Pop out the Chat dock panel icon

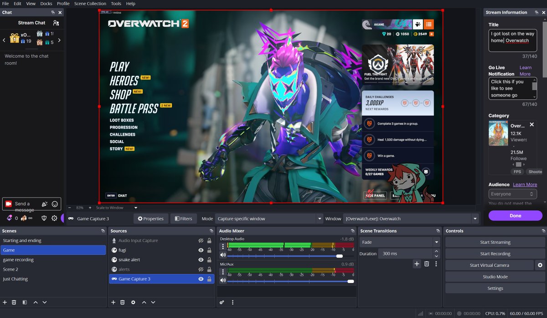[53, 12]
